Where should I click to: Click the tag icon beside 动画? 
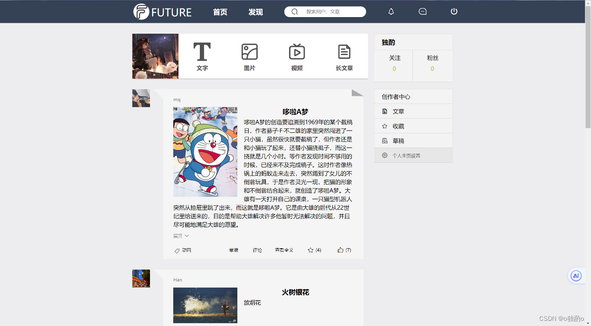[177, 250]
